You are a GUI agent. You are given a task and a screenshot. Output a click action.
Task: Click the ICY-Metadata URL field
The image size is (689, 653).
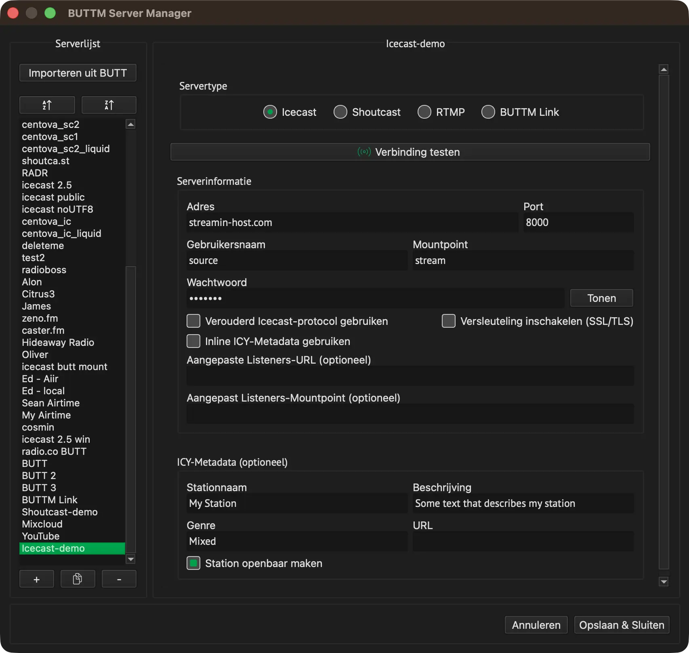pyautogui.click(x=523, y=541)
